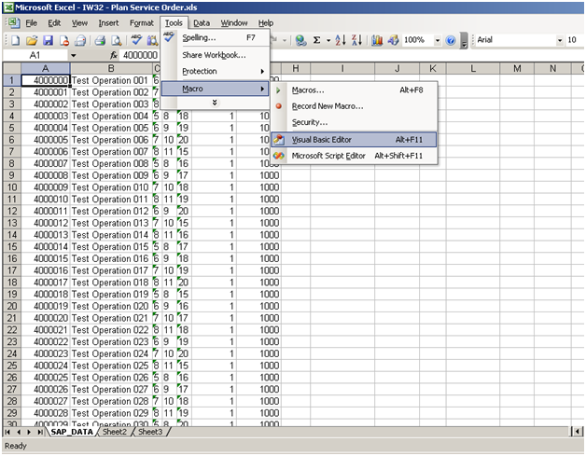Select the SAP_DATA sheet tab
Image resolution: width=586 pixels, height=456 pixels.
click(x=72, y=432)
